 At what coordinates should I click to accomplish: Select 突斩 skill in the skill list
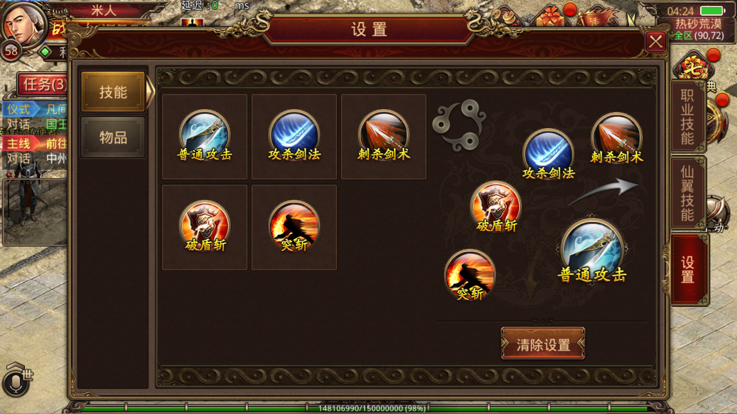click(294, 227)
